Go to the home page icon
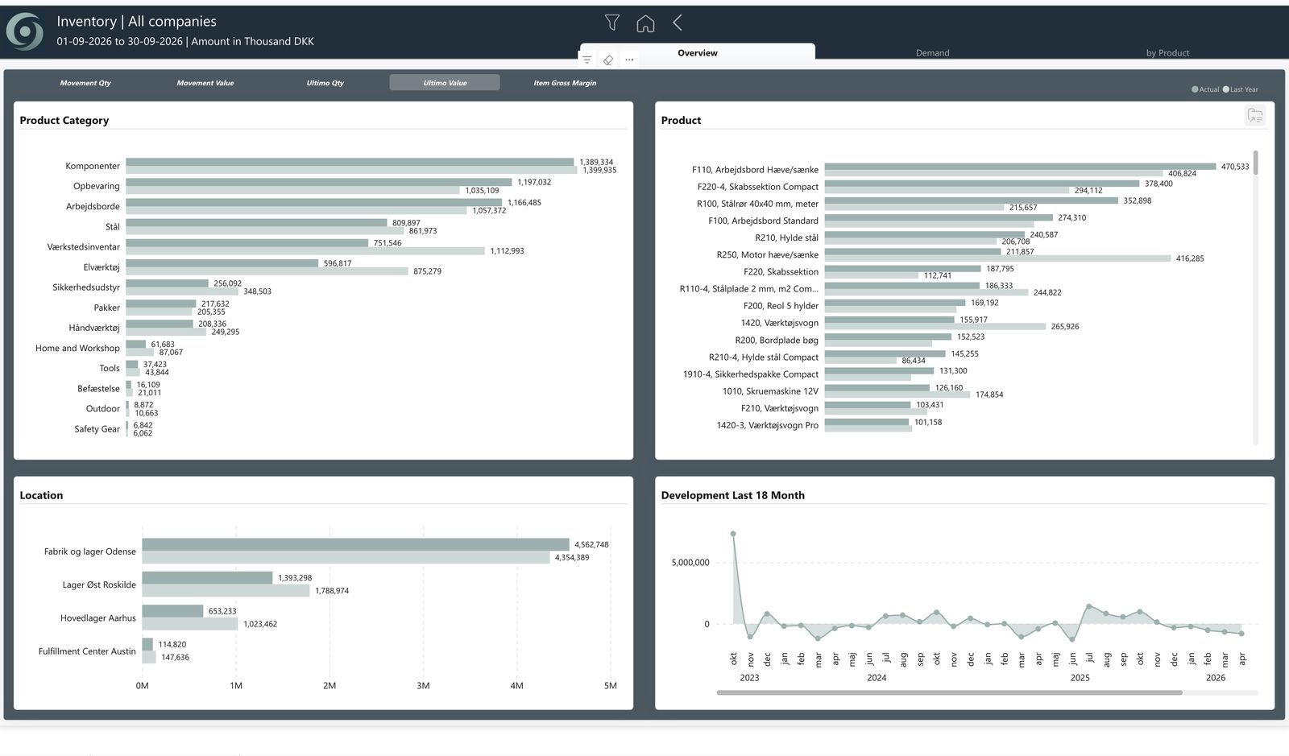This screenshot has height=756, width=1289. [645, 23]
